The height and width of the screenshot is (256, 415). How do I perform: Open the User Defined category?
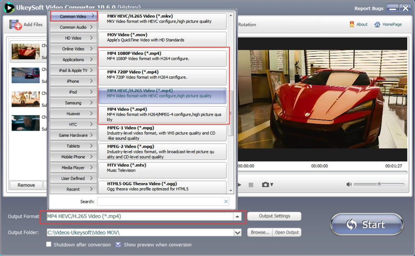[73, 179]
